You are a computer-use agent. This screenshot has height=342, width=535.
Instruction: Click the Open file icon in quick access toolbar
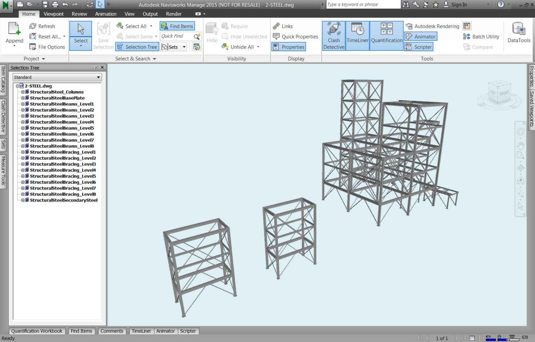coord(29,4)
